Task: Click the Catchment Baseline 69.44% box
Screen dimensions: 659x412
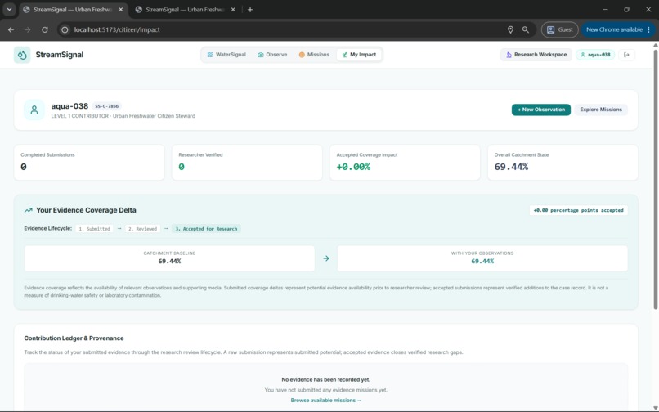Action: click(x=169, y=258)
